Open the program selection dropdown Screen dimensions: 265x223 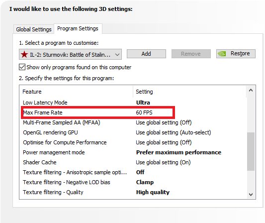coord(70,54)
